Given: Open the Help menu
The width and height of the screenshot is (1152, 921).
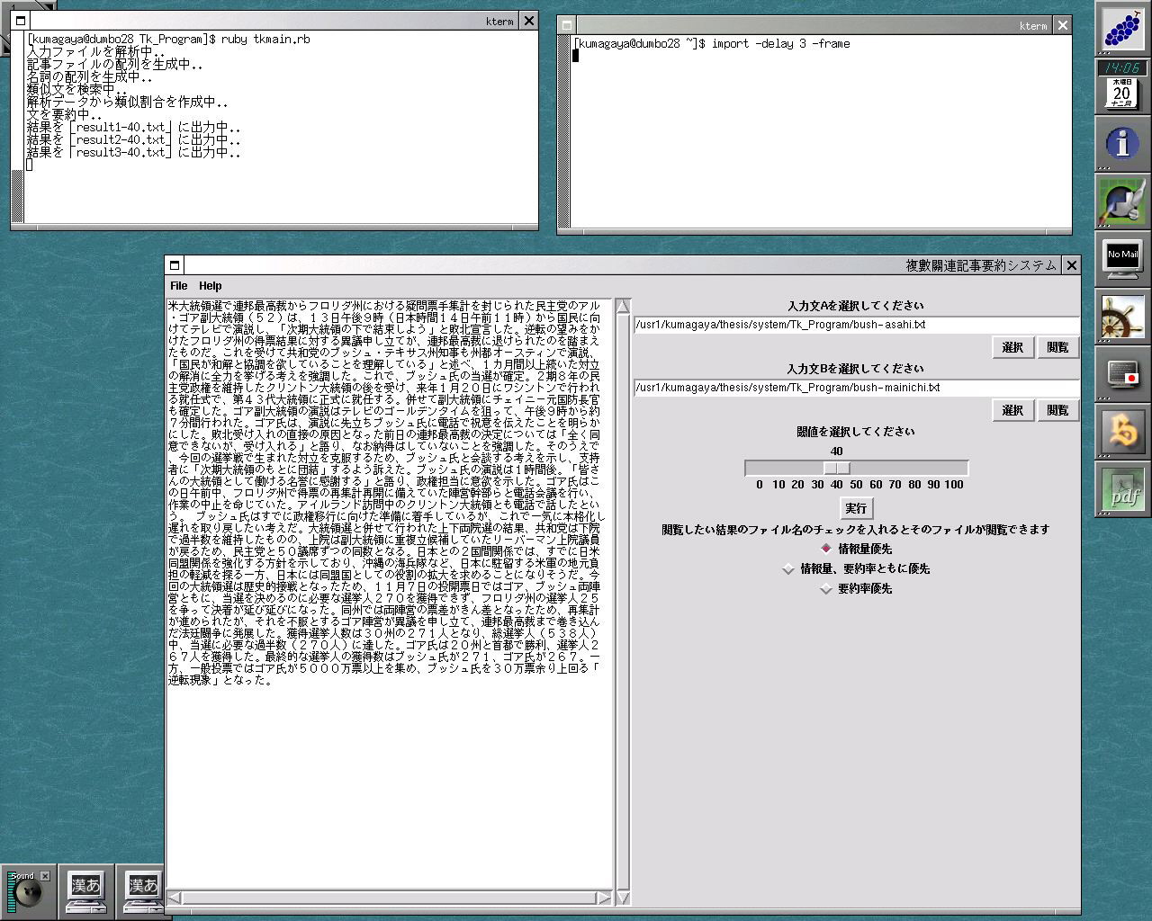Looking at the screenshot, I should [x=210, y=286].
